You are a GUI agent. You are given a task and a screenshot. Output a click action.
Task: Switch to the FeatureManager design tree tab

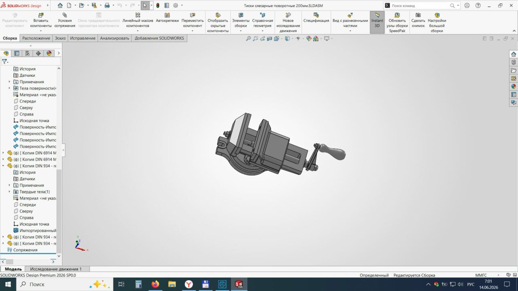coord(6,53)
